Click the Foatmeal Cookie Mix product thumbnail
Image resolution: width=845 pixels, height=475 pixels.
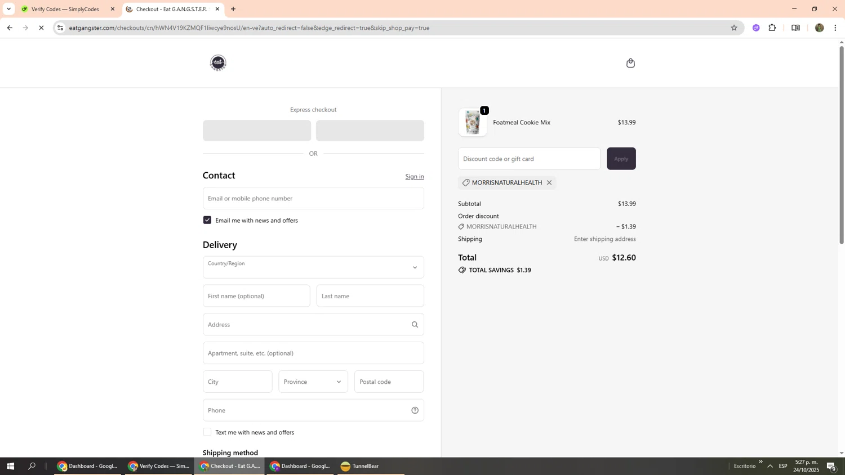[473, 122]
